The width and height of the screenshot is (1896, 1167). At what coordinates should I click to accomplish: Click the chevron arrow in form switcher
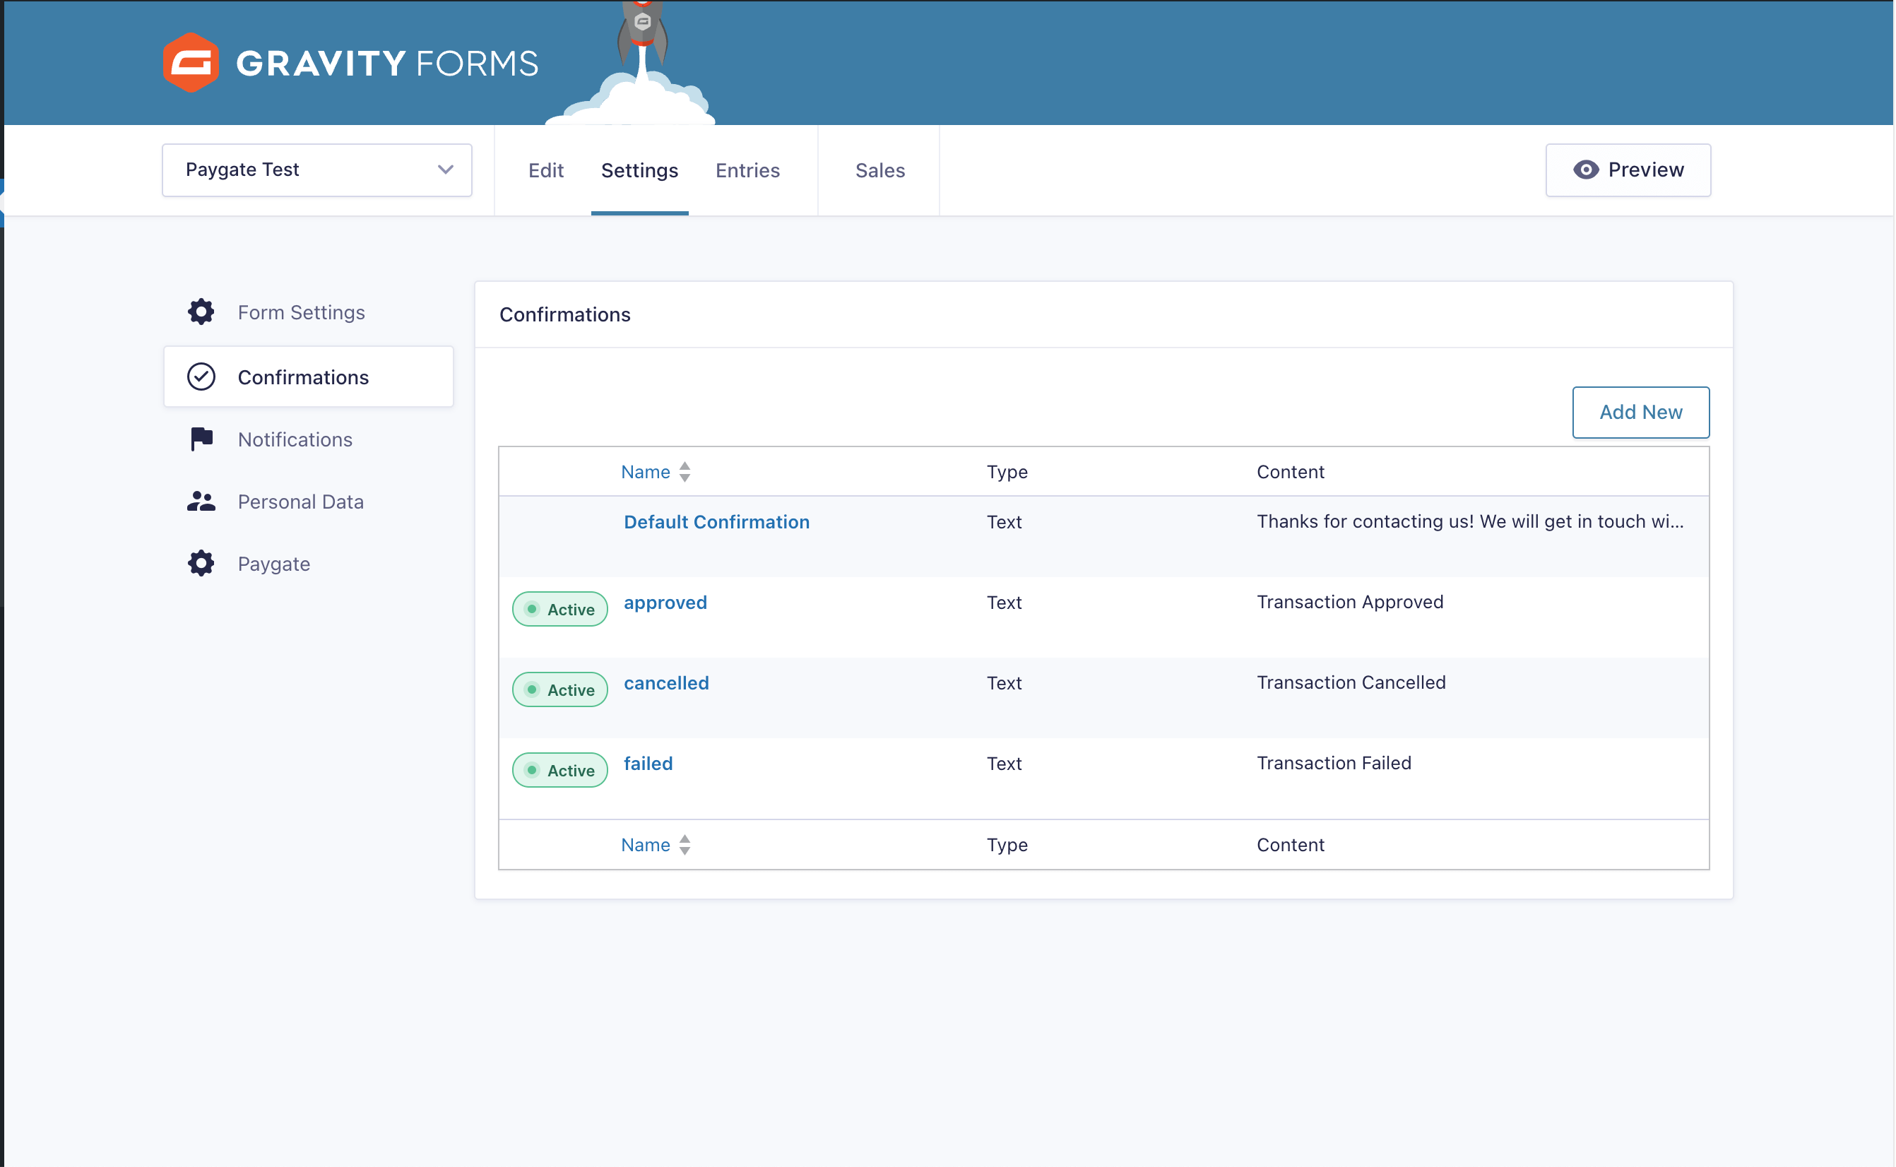446,170
